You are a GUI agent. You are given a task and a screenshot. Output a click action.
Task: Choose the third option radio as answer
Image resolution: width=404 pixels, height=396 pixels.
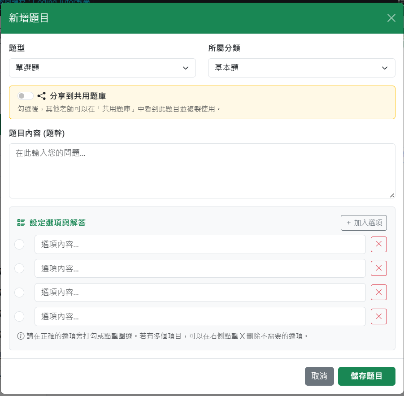coord(19,293)
